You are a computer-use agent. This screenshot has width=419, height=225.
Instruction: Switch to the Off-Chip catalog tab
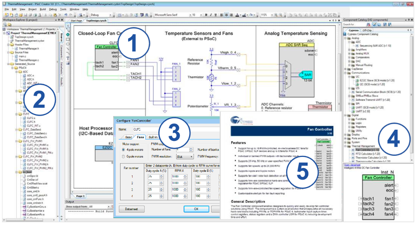pyautogui.click(x=367, y=30)
